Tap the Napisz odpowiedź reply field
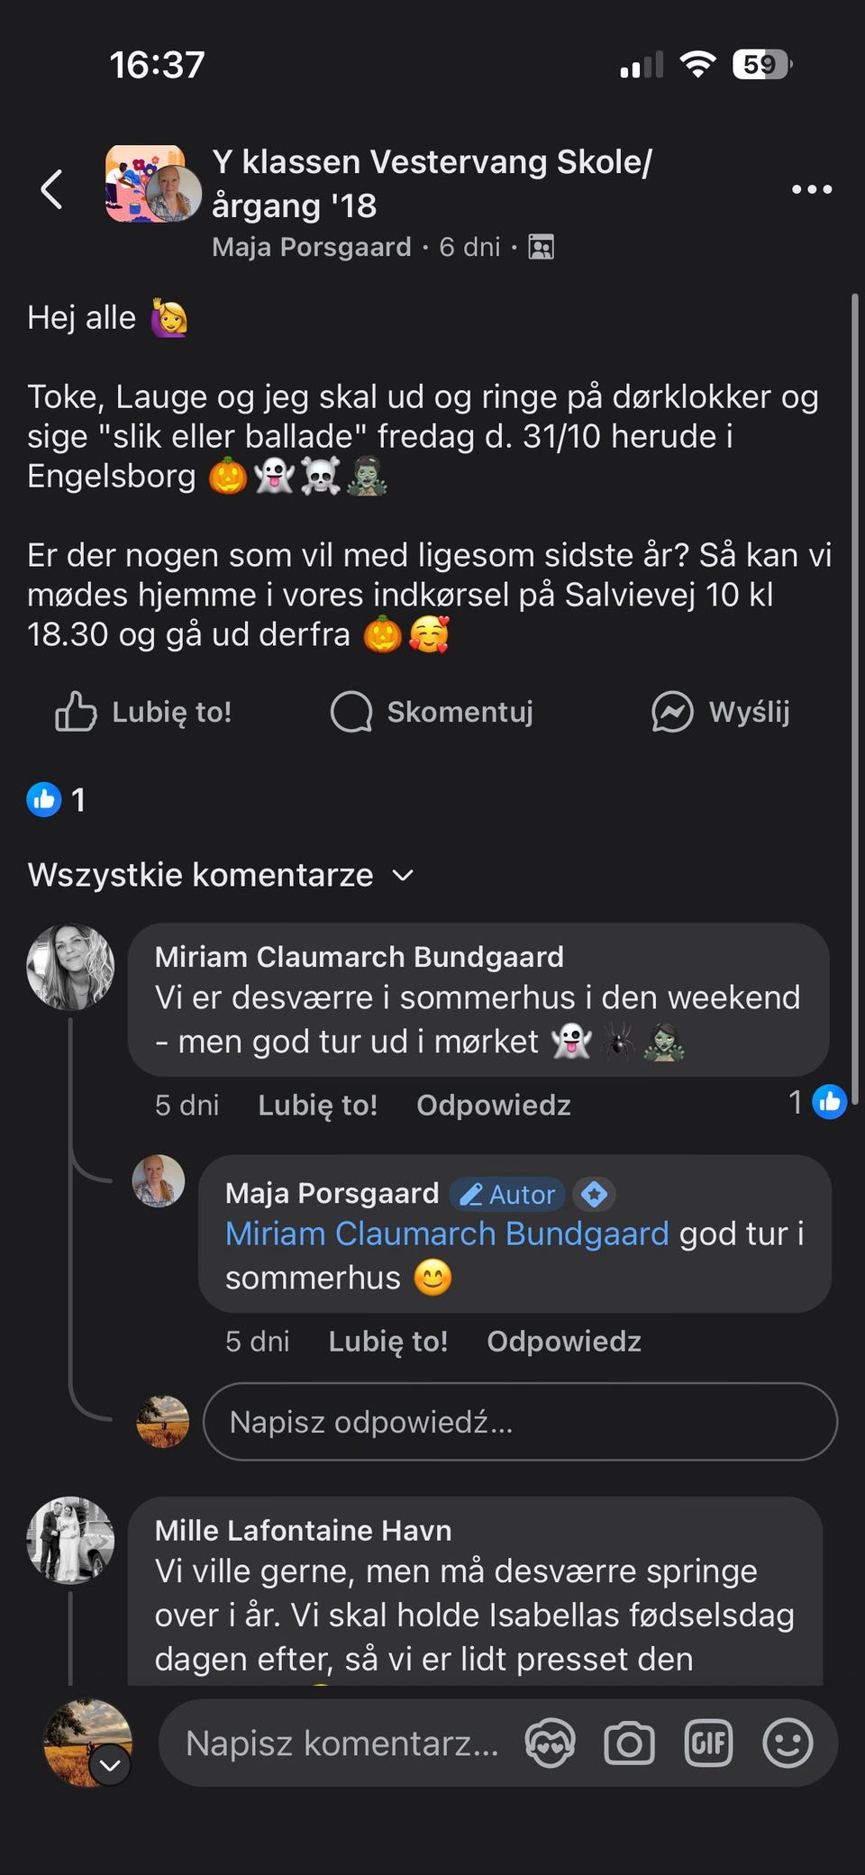 tap(519, 1422)
